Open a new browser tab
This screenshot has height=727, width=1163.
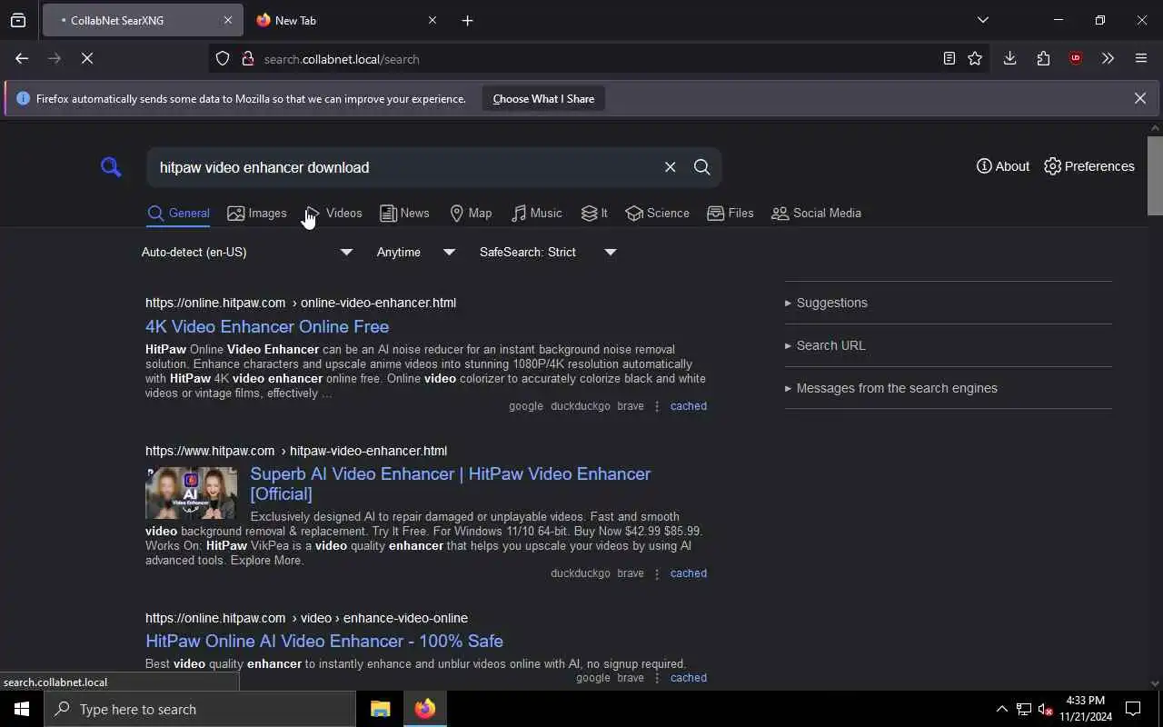(x=467, y=20)
